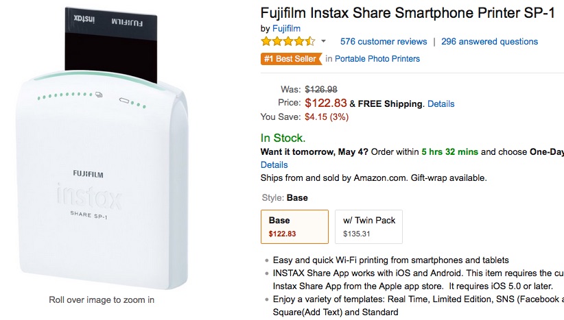Open Details link under delivery message
Image resolution: width=564 pixels, height=320 pixels.
click(274, 165)
